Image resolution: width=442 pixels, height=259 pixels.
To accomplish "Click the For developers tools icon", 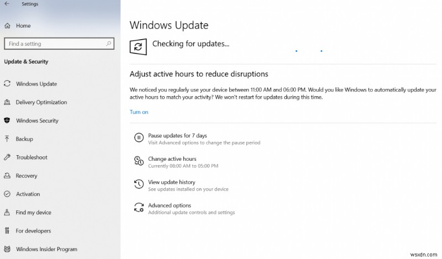I will point(7,230).
